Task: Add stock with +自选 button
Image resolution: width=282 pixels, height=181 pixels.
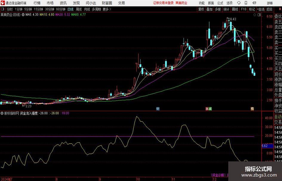Action: point(261,9)
